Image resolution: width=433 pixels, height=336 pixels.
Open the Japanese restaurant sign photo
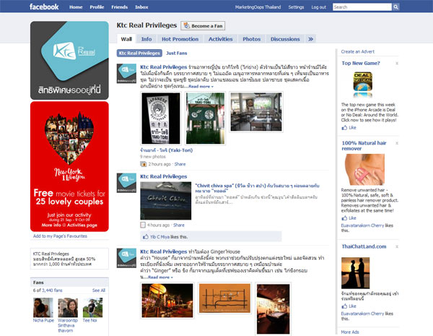pyautogui.click(x=161, y=118)
